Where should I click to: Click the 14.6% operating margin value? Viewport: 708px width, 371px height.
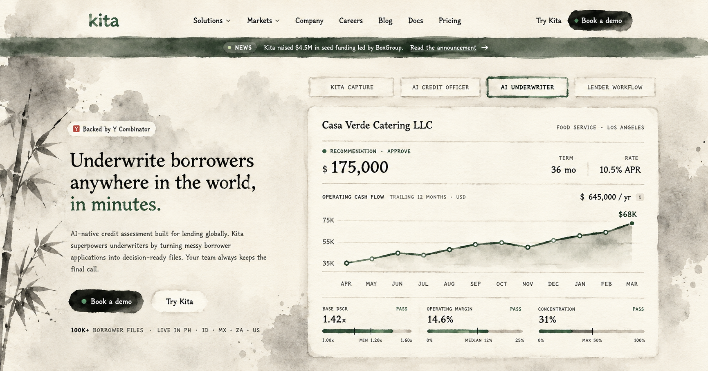pyautogui.click(x=440, y=319)
